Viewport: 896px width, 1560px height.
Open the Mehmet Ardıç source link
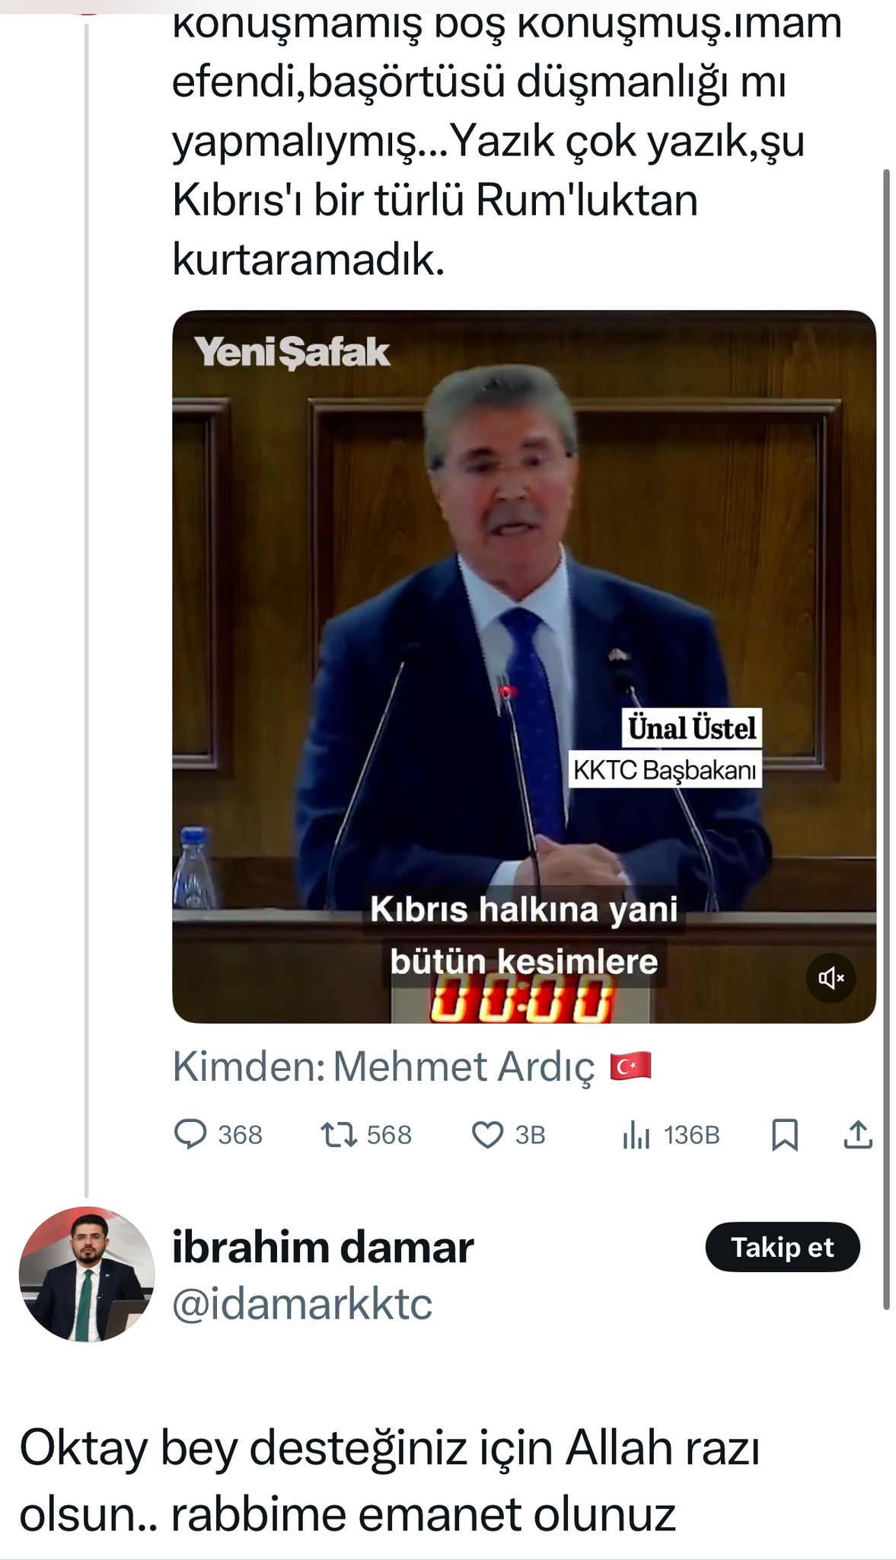coord(463,1066)
